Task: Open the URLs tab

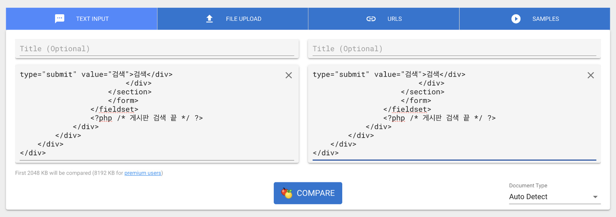Action: pos(383,19)
